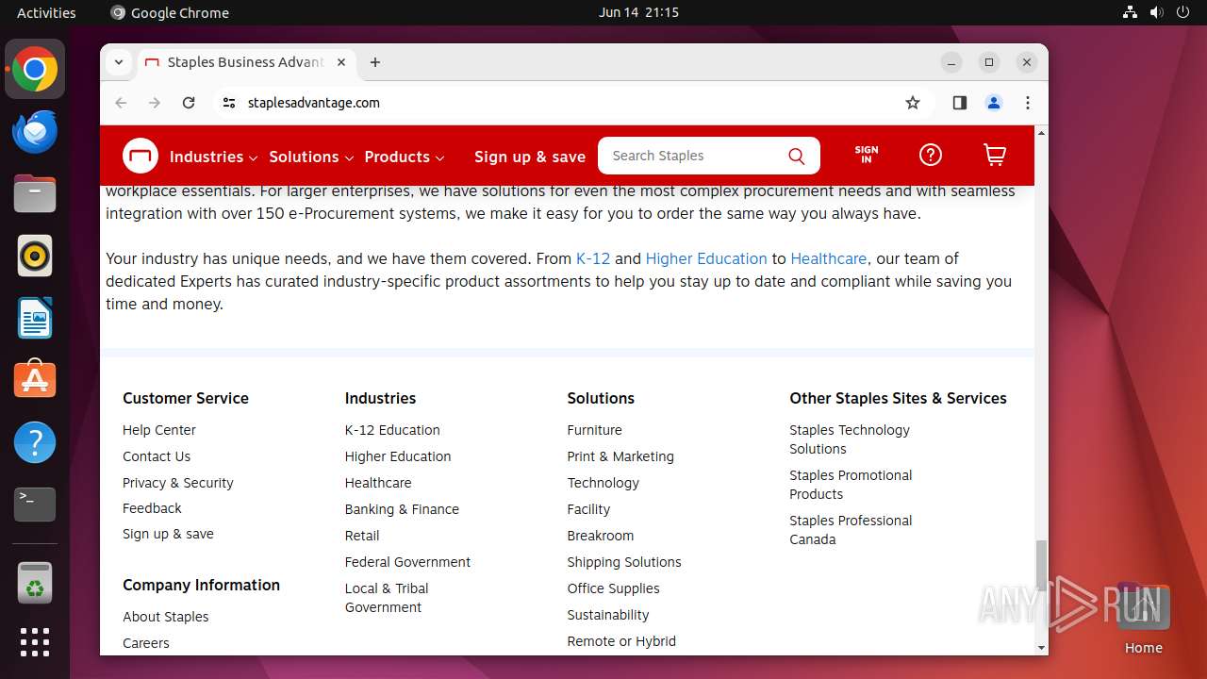Open the clock and calendar menu
Image resolution: width=1207 pixels, height=679 pixels.
pos(638,12)
